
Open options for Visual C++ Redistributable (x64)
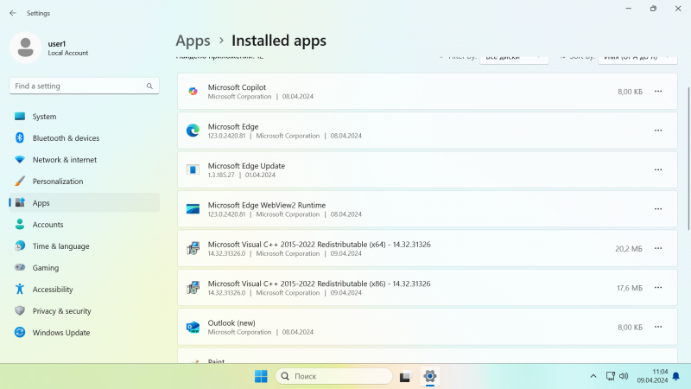tap(658, 248)
